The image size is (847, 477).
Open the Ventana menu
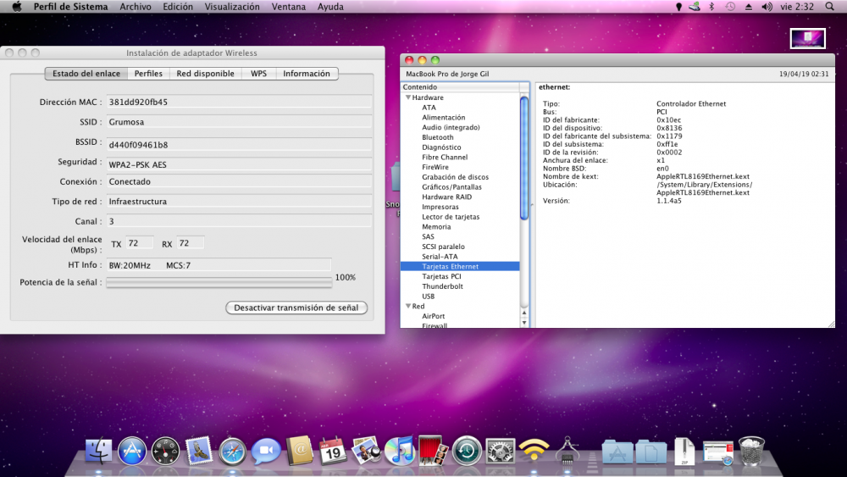click(x=289, y=7)
